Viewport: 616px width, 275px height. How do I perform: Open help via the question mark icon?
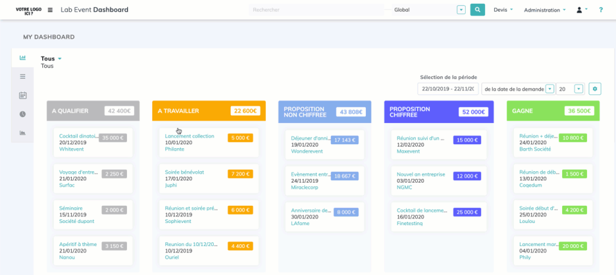[601, 10]
